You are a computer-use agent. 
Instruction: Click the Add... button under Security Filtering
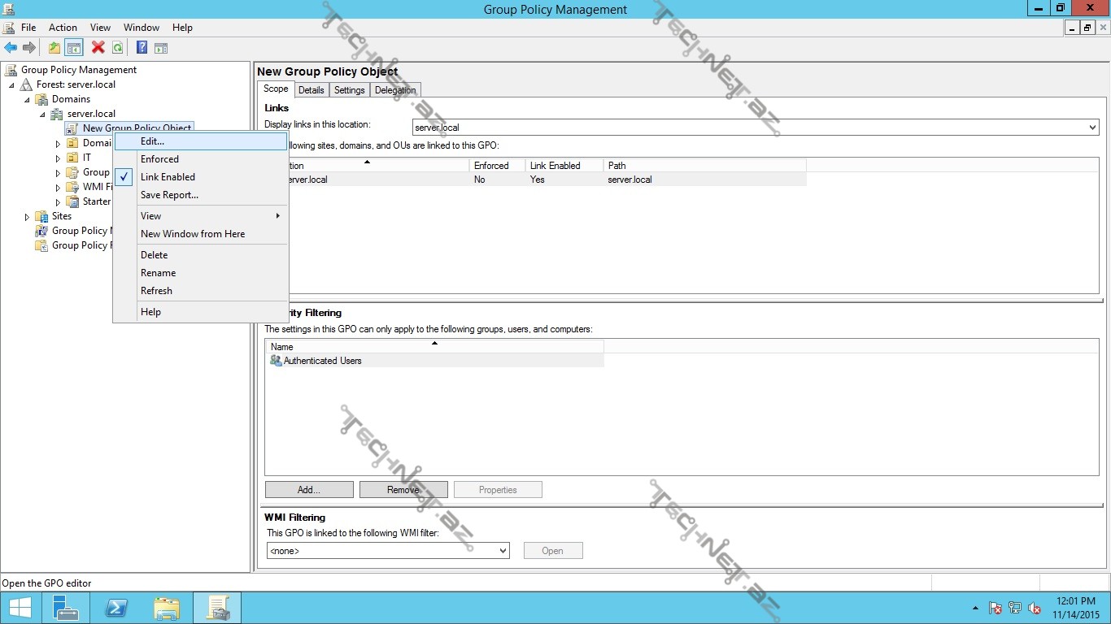pyautogui.click(x=309, y=490)
